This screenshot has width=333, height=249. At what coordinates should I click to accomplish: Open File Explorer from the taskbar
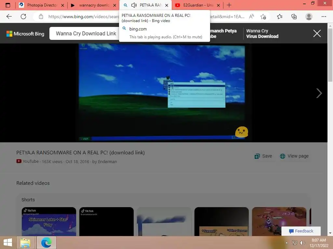[25, 243]
